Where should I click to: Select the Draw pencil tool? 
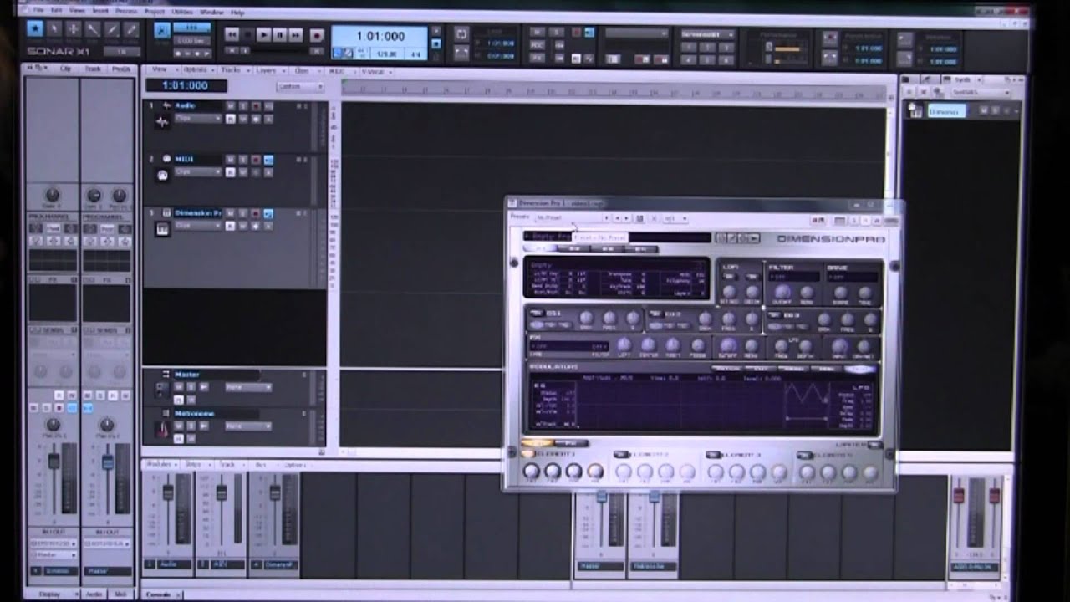pos(112,30)
